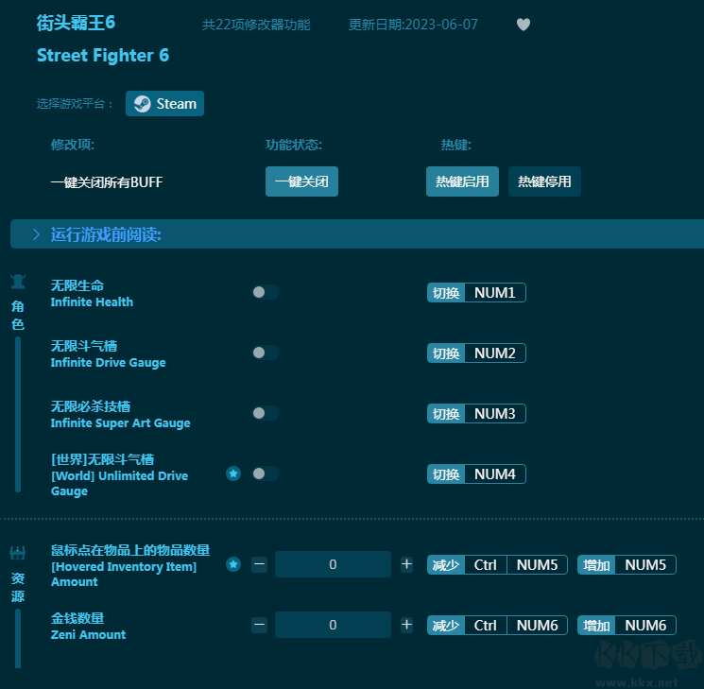Toggle World Unlimited Drive Gauge switch
704x689 pixels.
point(266,474)
